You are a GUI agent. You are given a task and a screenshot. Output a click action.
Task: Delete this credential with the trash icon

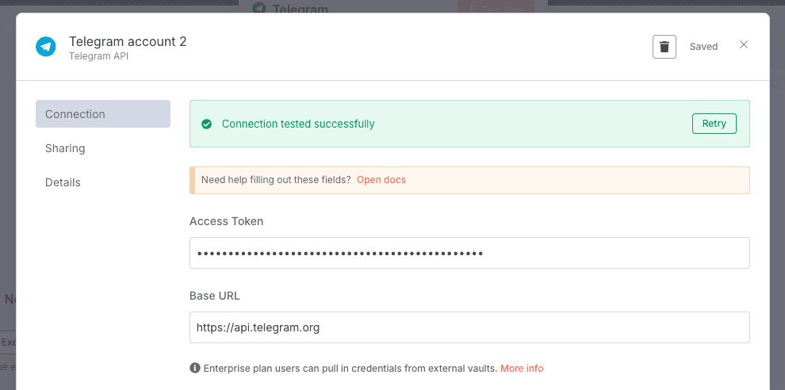[x=664, y=47]
